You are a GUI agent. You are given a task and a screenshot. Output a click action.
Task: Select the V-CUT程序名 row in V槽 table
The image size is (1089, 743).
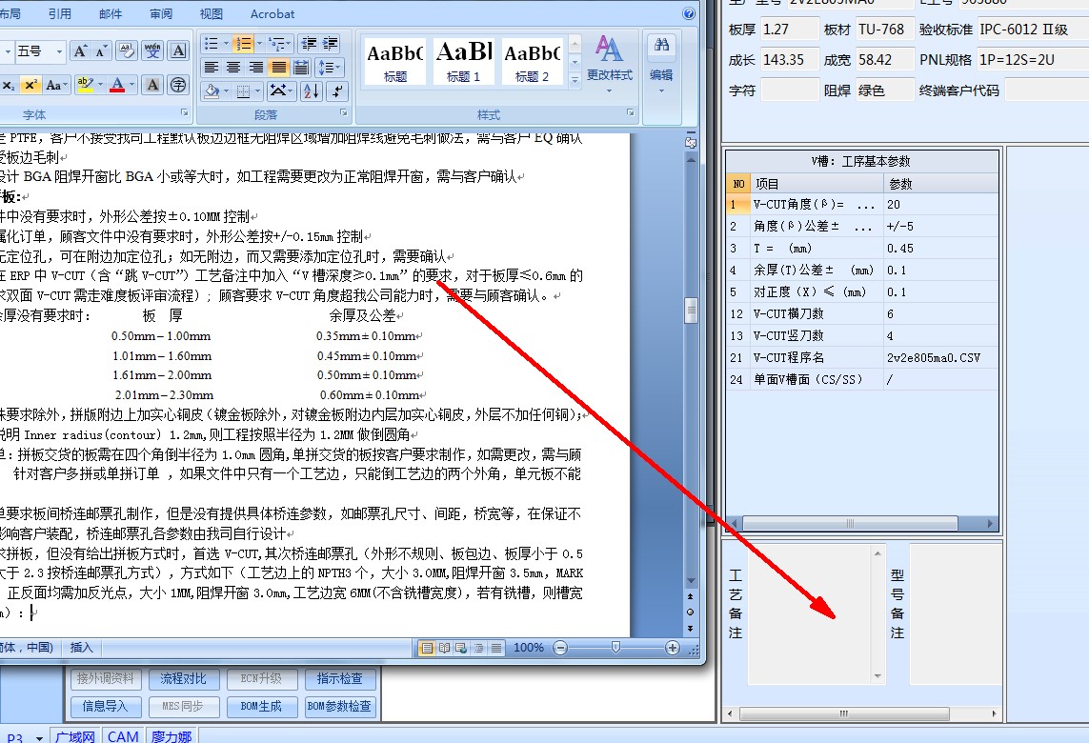[x=862, y=357]
